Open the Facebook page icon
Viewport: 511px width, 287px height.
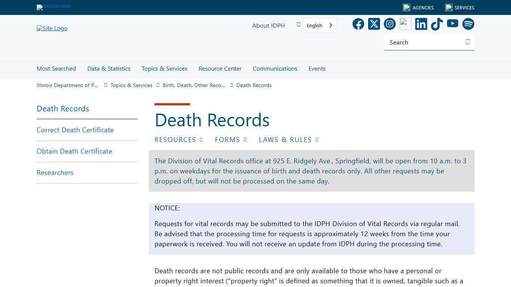pyautogui.click(x=358, y=24)
